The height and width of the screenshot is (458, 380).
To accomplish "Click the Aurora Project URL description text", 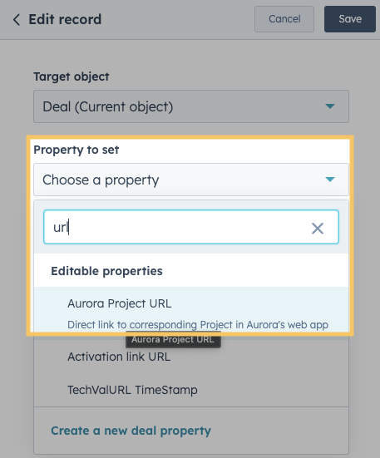I will [x=198, y=325].
